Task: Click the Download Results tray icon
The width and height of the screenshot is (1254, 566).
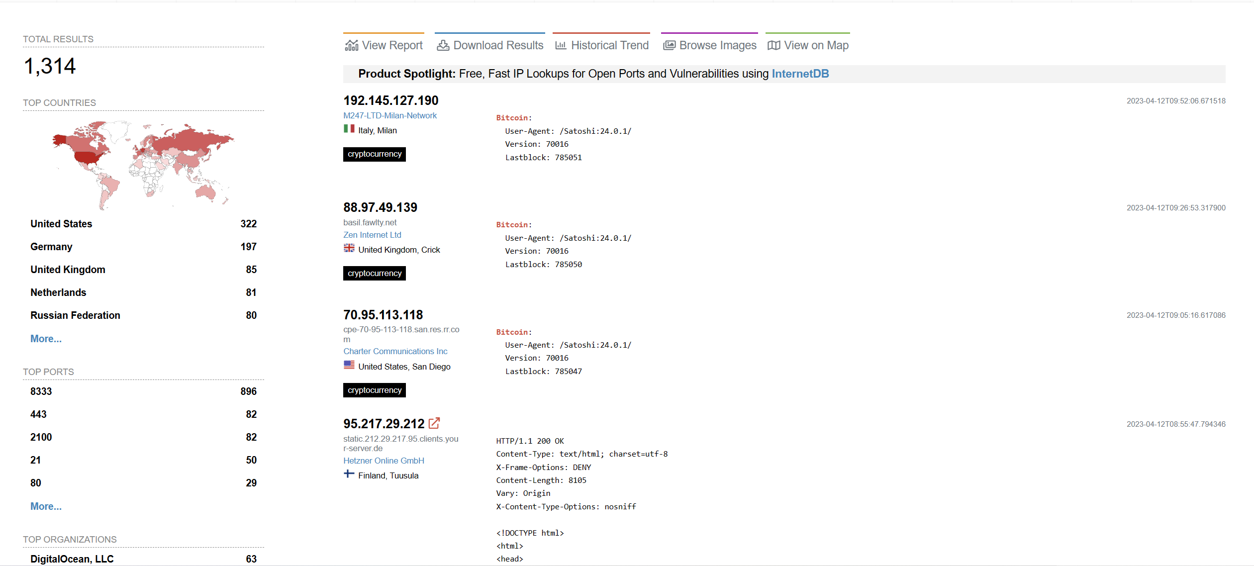Action: tap(443, 45)
